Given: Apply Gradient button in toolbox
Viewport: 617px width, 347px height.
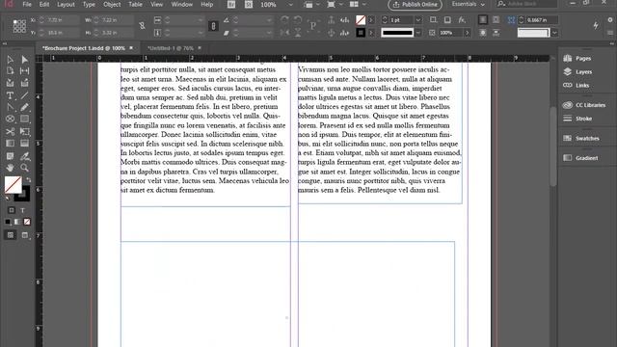Looking at the screenshot, I should (x=17, y=222).
